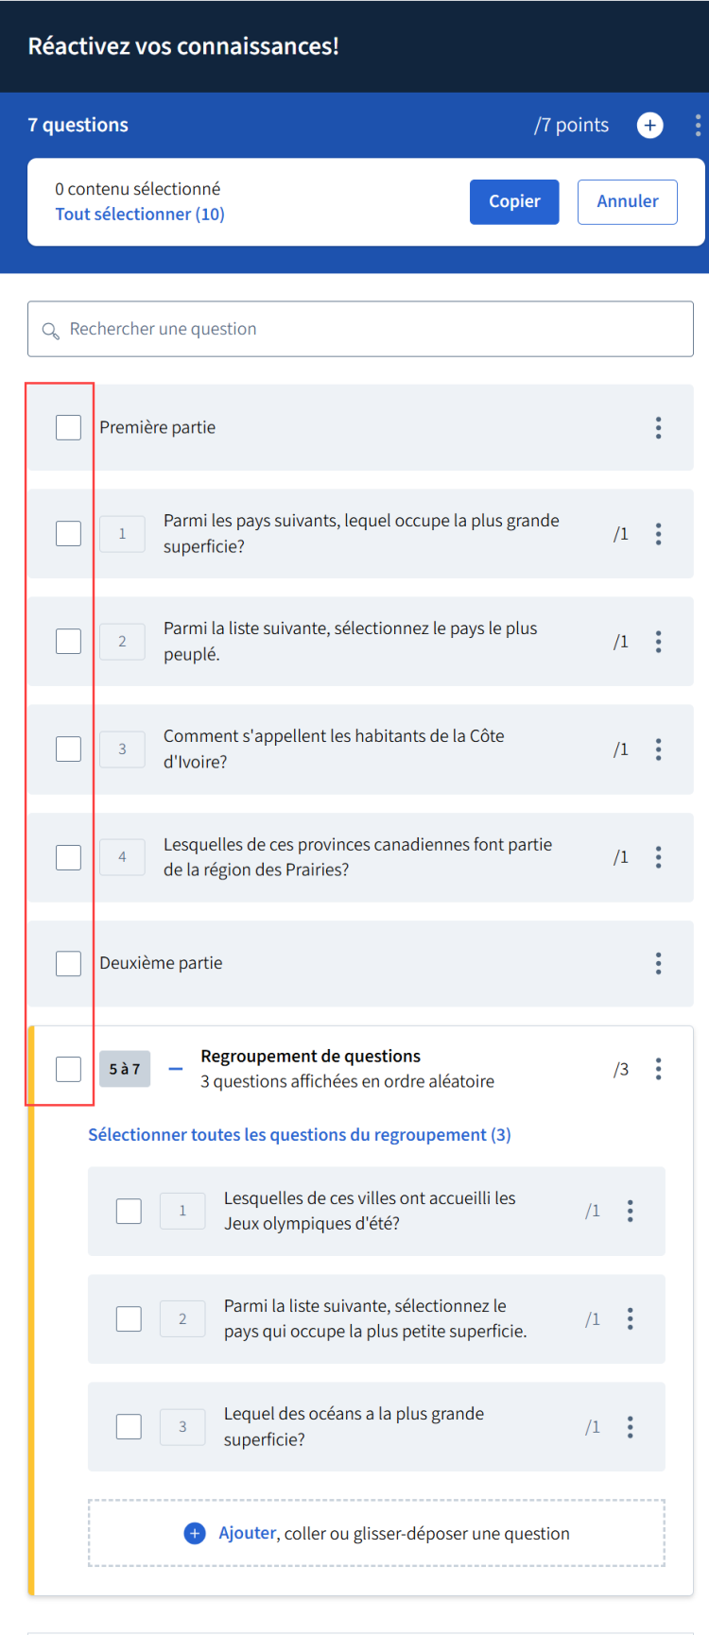Open options menu for the Jeux olympiques question
The width and height of the screenshot is (709, 1635).
[631, 1211]
